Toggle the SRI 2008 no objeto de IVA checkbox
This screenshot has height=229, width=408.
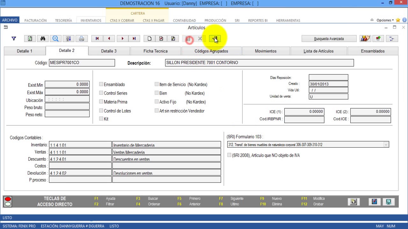coord(229,155)
